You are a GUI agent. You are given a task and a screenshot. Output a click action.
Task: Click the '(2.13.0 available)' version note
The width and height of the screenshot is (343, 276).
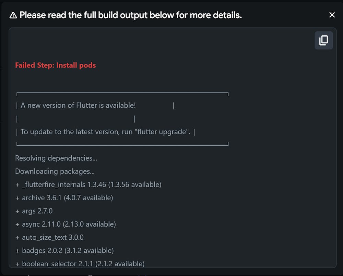(x=89, y=224)
